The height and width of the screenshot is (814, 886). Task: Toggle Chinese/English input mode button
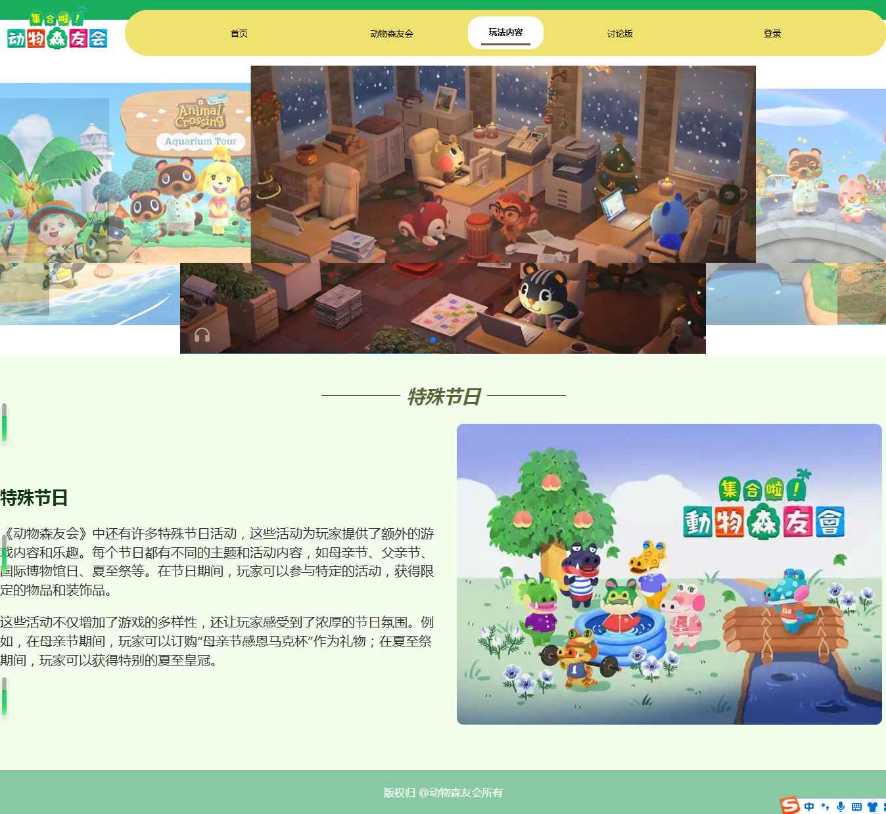click(x=809, y=806)
